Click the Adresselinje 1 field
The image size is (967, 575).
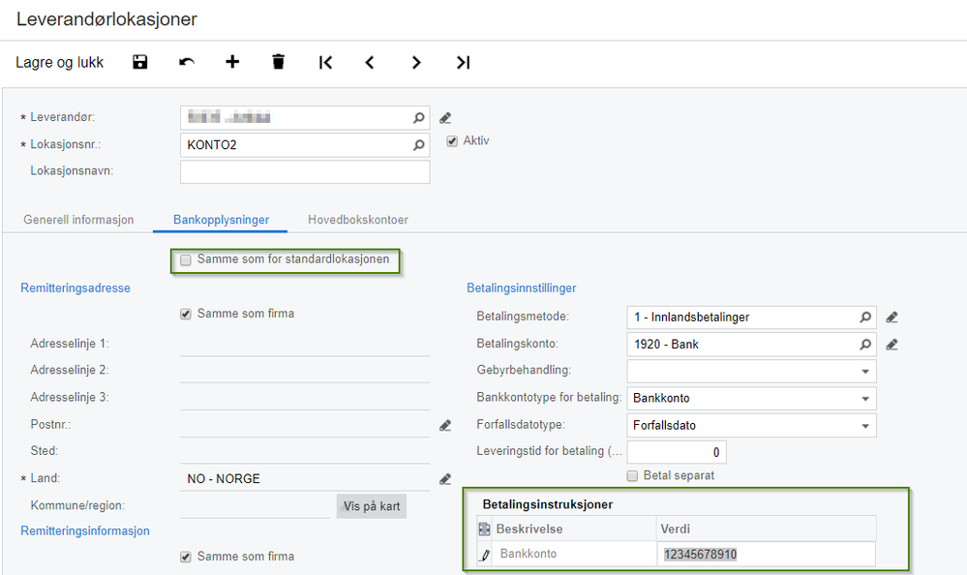tap(305, 344)
